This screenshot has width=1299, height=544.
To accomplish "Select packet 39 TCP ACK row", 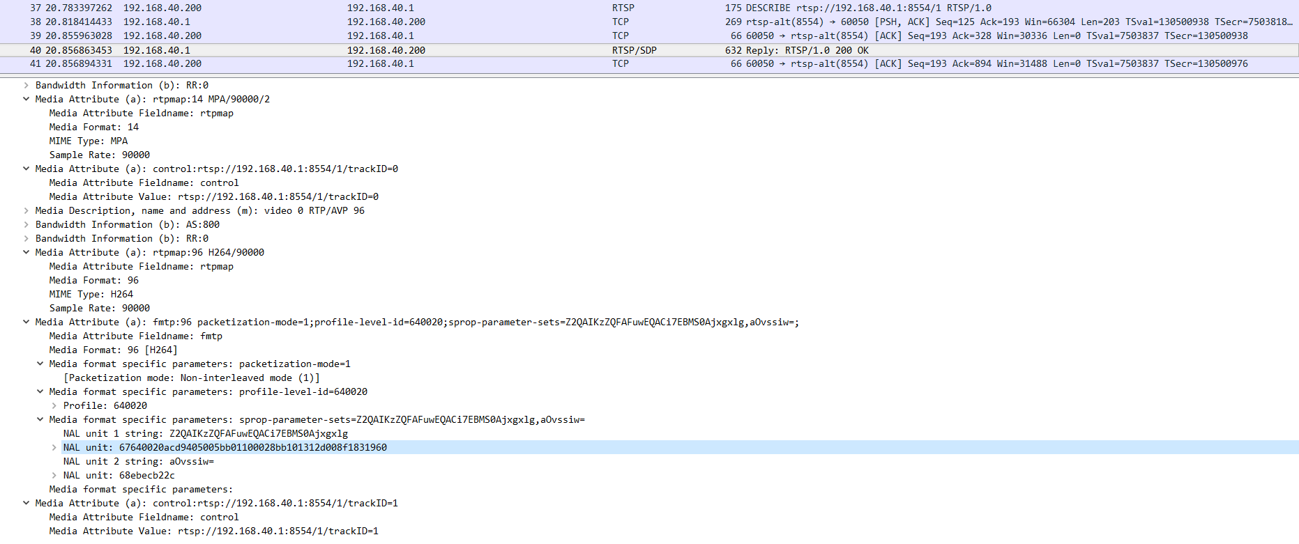I will (x=649, y=36).
